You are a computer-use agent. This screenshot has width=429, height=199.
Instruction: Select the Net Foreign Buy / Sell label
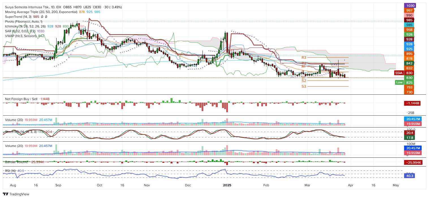click(21, 99)
